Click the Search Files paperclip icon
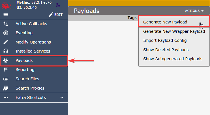210x115 pixels. point(6,79)
